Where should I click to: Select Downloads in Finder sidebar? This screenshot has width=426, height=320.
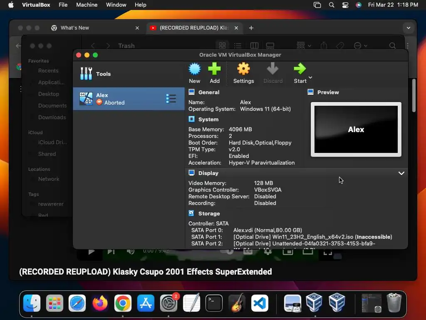[52, 117]
